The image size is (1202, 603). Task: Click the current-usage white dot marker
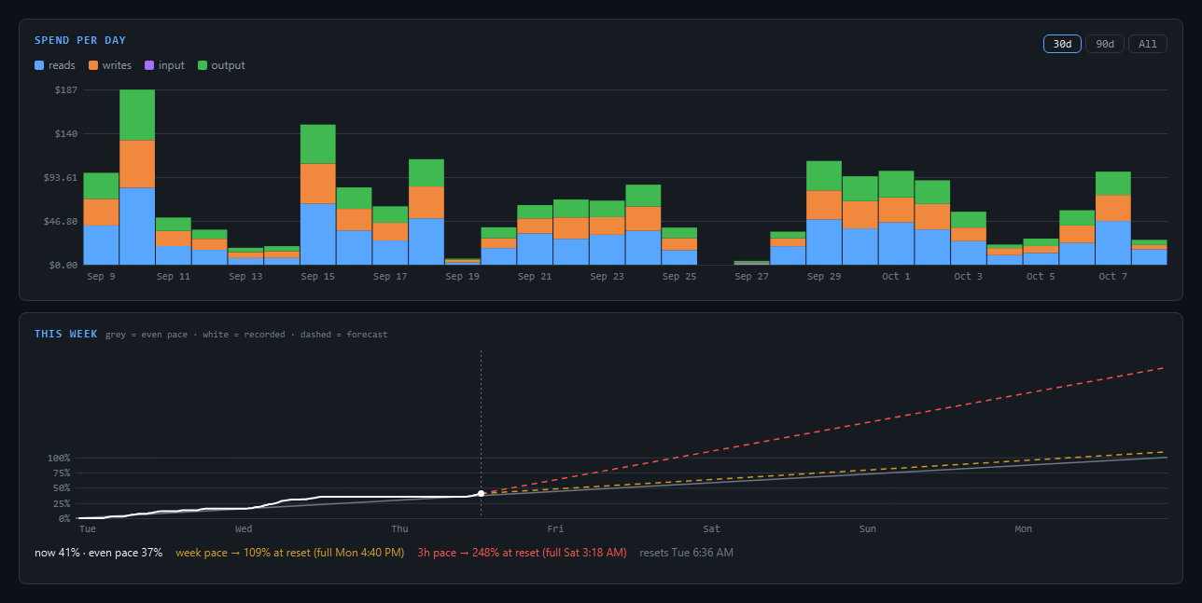(x=481, y=493)
